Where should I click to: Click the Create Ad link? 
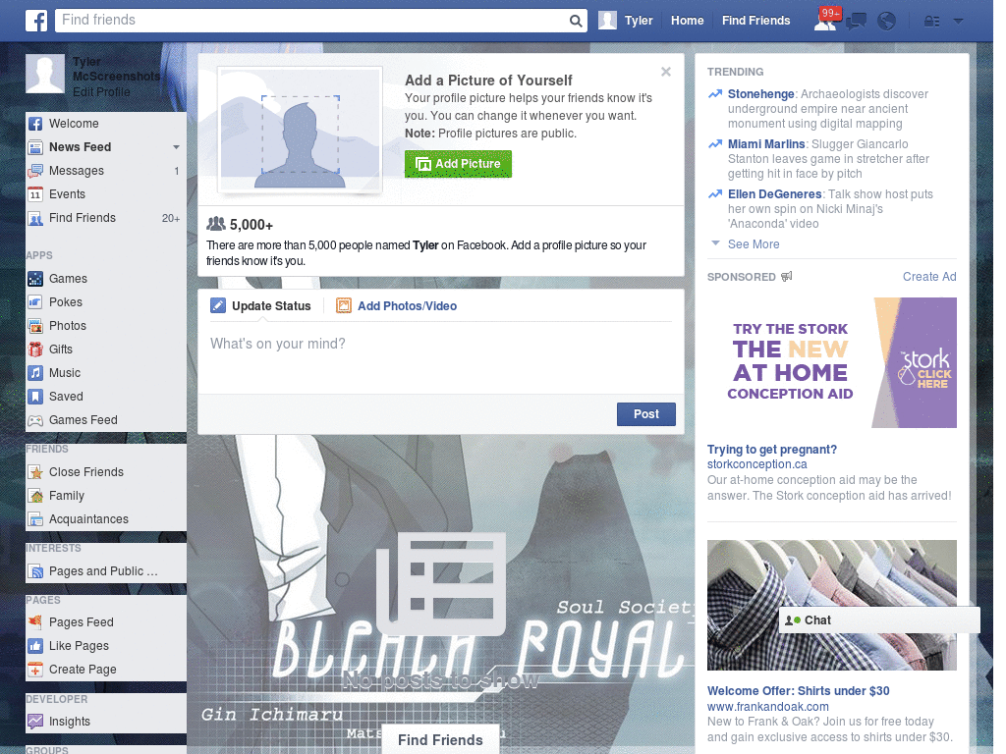[929, 276]
